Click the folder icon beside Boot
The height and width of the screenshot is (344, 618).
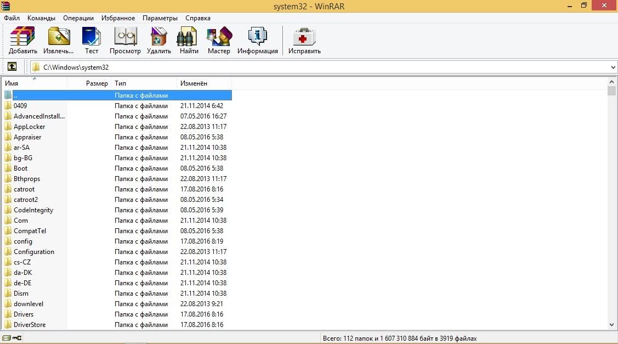coord(8,168)
